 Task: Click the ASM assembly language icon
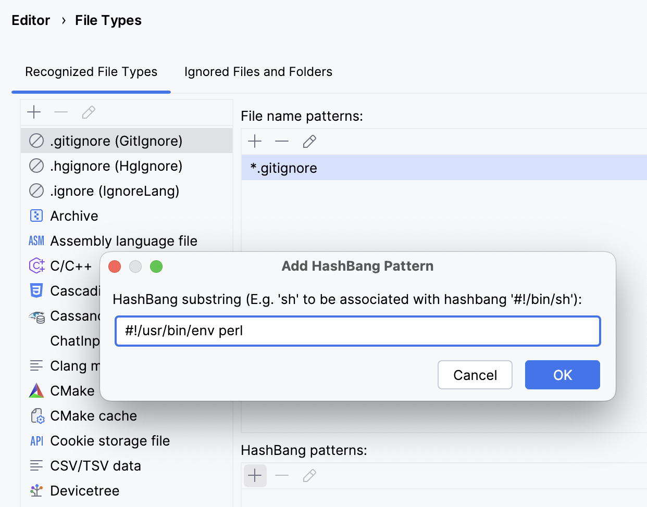[36, 240]
